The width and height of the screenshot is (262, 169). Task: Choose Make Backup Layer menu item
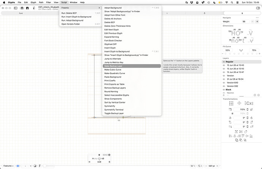pyautogui.click(x=132, y=66)
